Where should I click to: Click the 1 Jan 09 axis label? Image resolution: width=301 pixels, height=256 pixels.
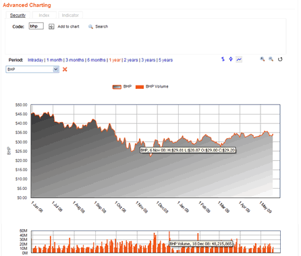point(184,207)
